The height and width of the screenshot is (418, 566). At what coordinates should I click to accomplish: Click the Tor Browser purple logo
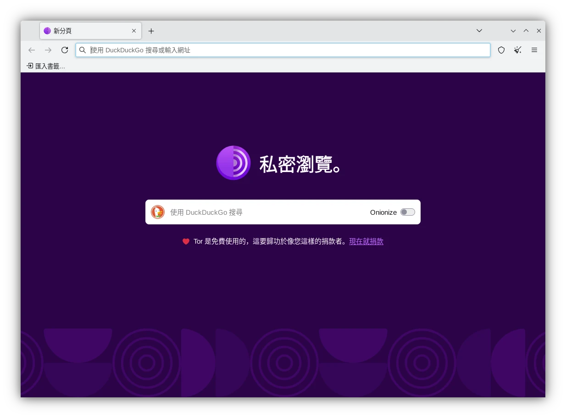click(233, 163)
